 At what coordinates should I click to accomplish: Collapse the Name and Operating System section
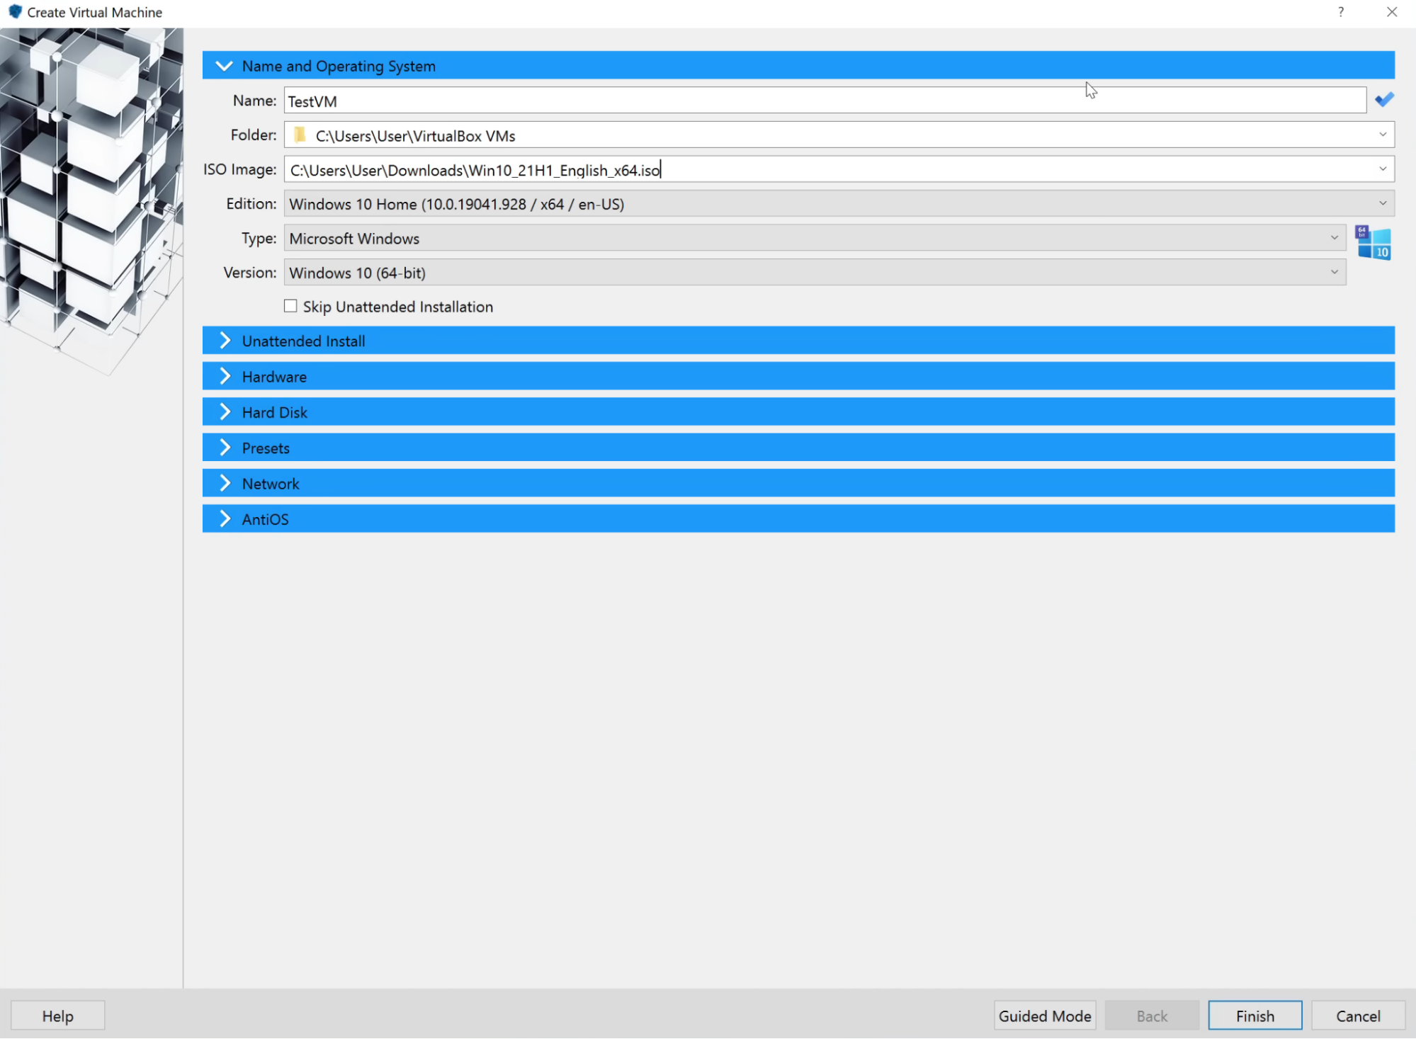798,65
